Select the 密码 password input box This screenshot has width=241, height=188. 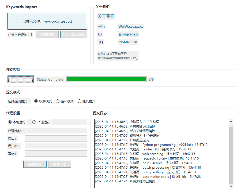[x=56, y=154]
